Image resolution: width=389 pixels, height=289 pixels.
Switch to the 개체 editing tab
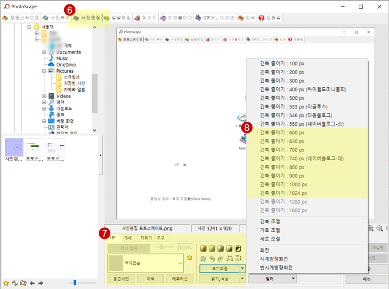(x=127, y=238)
